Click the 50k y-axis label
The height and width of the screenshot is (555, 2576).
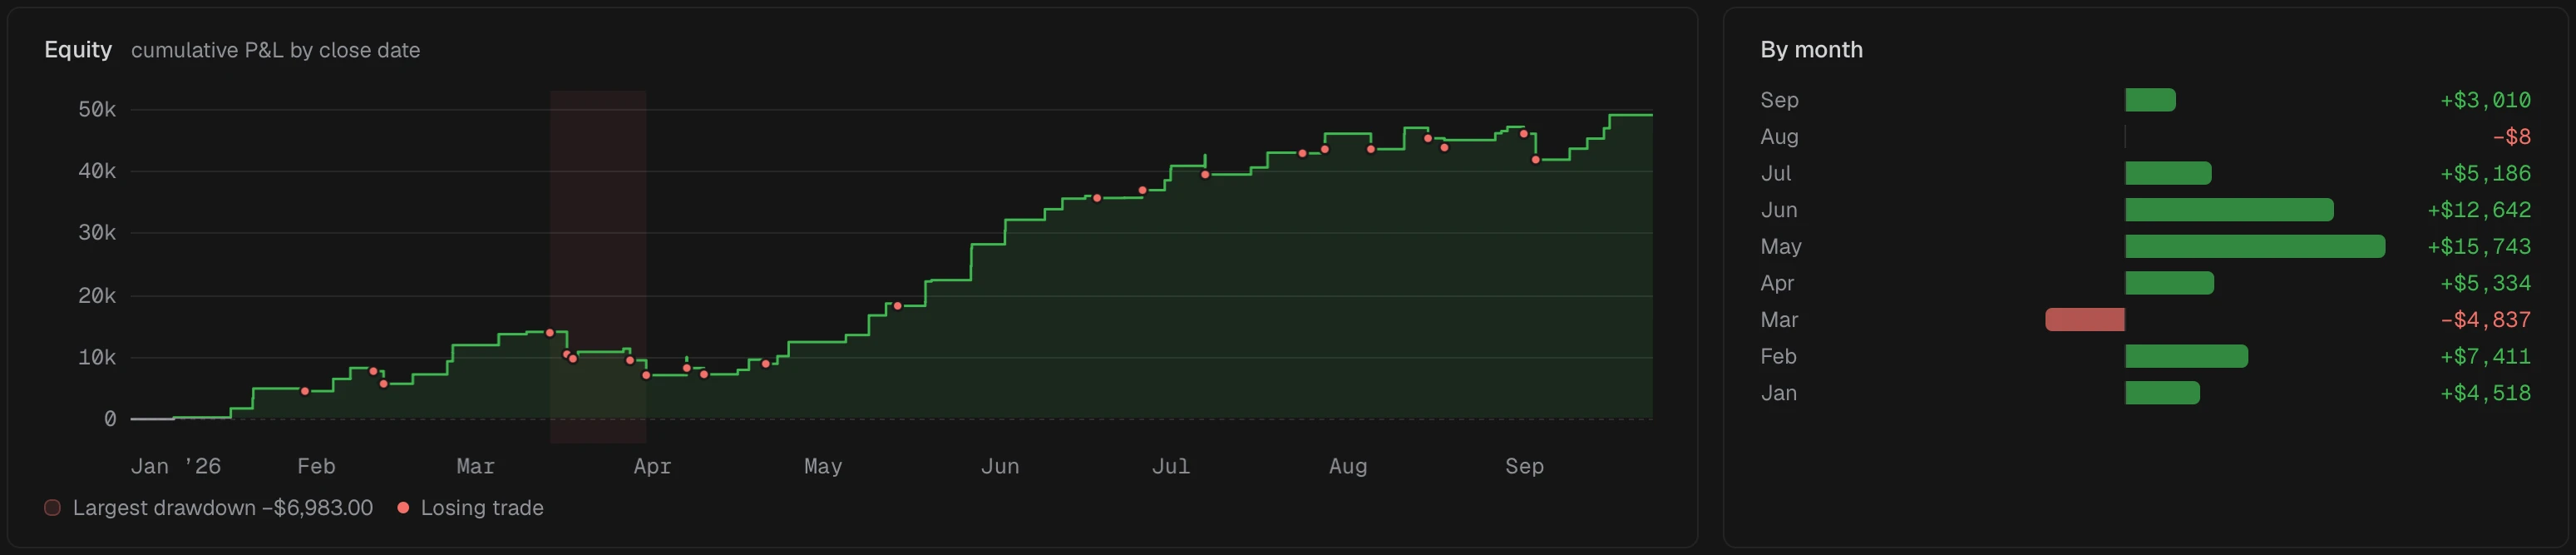coord(97,110)
